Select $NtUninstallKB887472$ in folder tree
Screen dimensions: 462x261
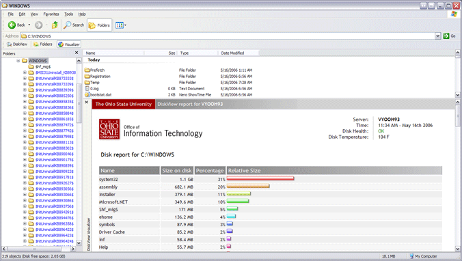pos(55,125)
